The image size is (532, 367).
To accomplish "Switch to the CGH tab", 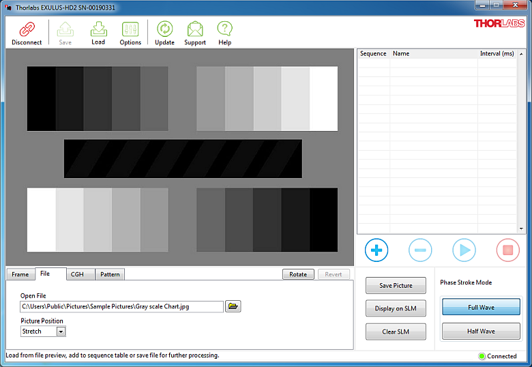I will point(80,274).
